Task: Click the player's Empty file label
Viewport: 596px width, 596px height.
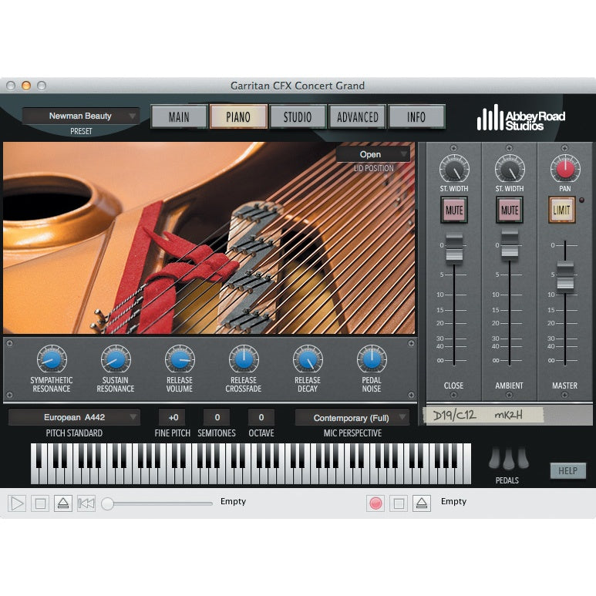Action: [233, 501]
